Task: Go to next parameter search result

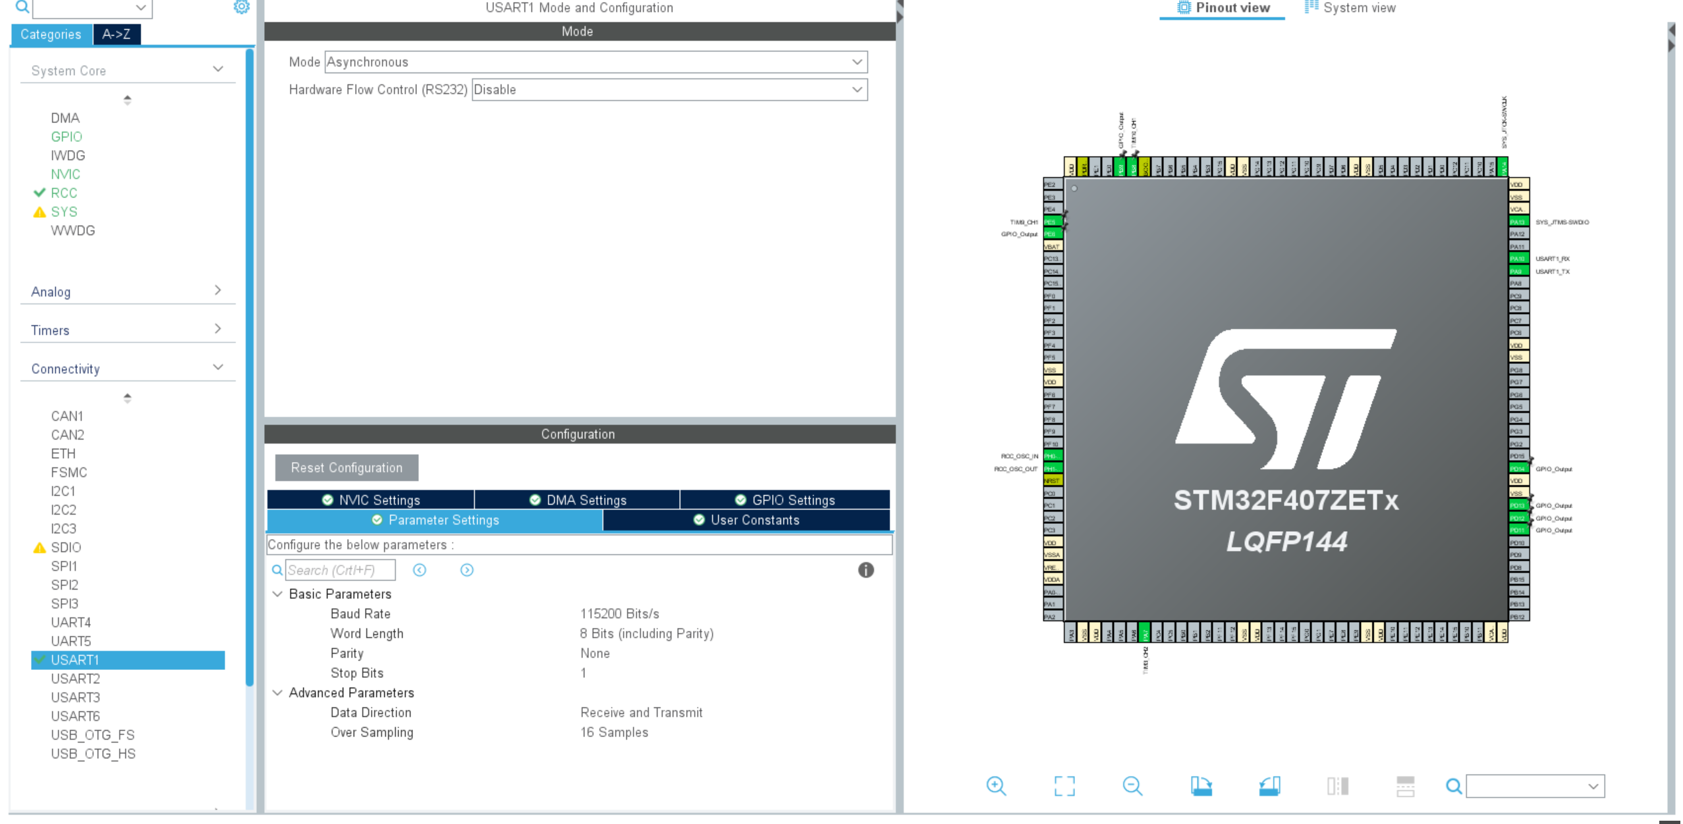Action: point(467,570)
